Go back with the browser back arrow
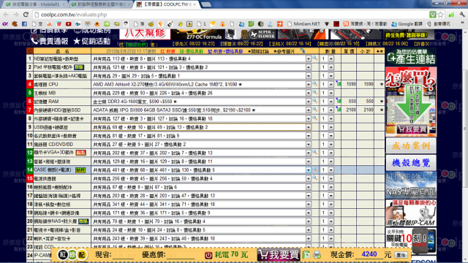The height and width of the screenshot is (263, 468). coord(6,15)
